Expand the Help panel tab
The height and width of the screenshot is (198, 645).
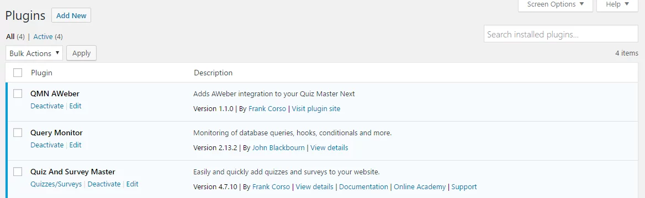617,5
